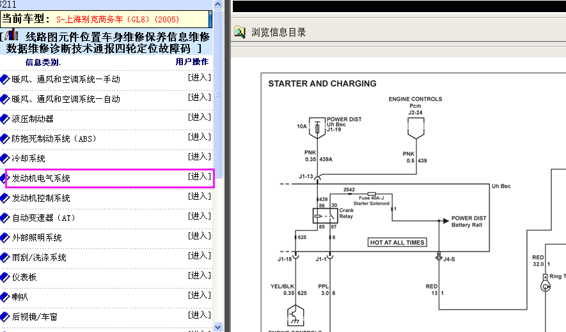Click the left panel scroll up arrow
The height and width of the screenshot is (332, 566).
pyautogui.click(x=217, y=4)
